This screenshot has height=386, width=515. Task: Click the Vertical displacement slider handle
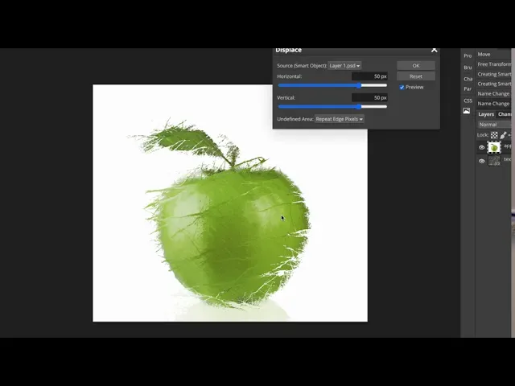[x=359, y=106]
